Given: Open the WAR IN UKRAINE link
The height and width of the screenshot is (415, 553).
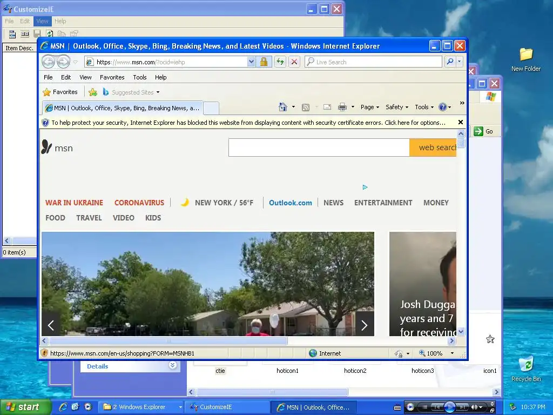Looking at the screenshot, I should [x=74, y=203].
